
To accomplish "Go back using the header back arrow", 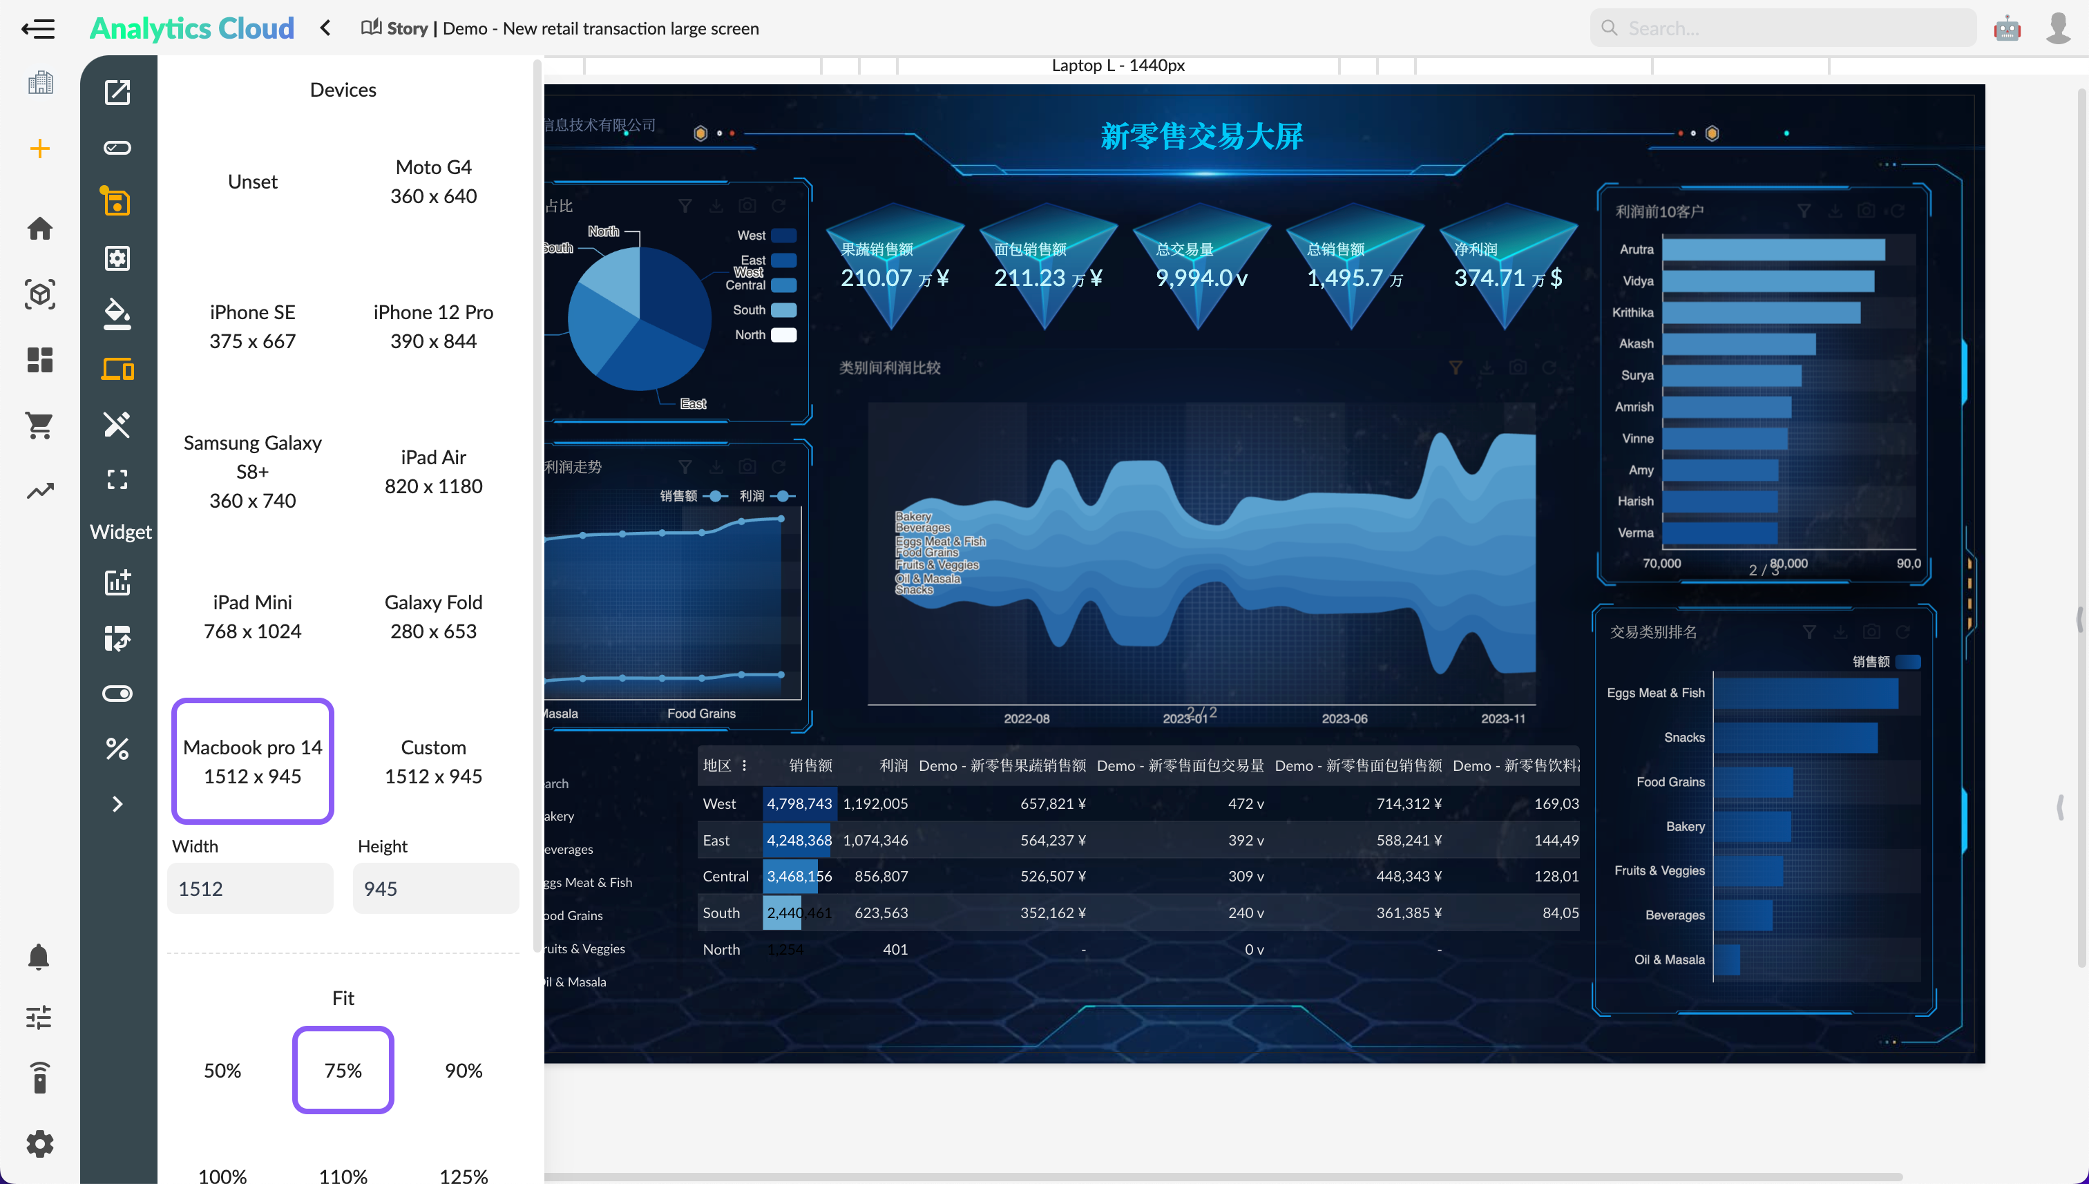I will pyautogui.click(x=325, y=28).
